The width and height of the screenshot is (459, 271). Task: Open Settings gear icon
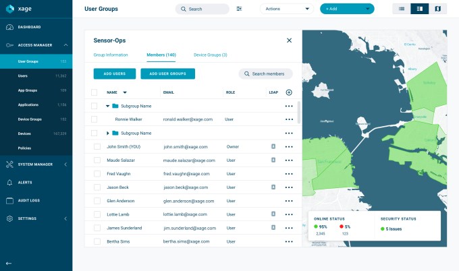pos(9,218)
